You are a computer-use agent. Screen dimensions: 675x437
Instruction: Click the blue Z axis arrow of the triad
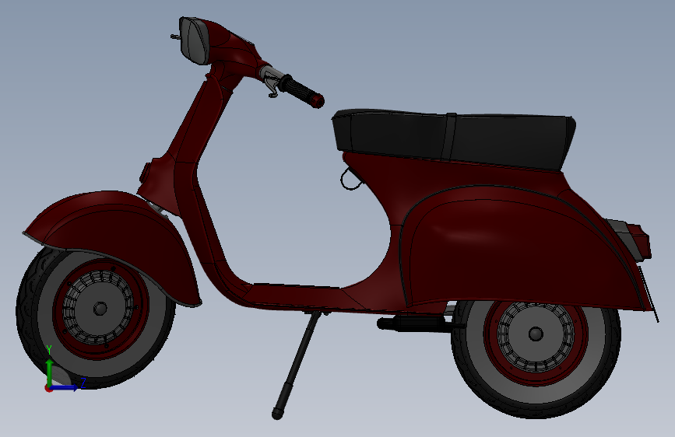coord(65,387)
